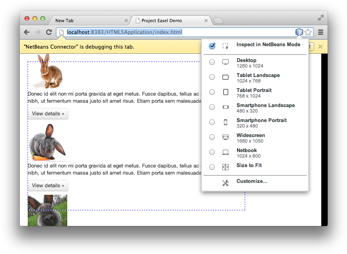Click the NetBeans cube icon in toolbar
This screenshot has height=254, width=347.
click(x=300, y=32)
